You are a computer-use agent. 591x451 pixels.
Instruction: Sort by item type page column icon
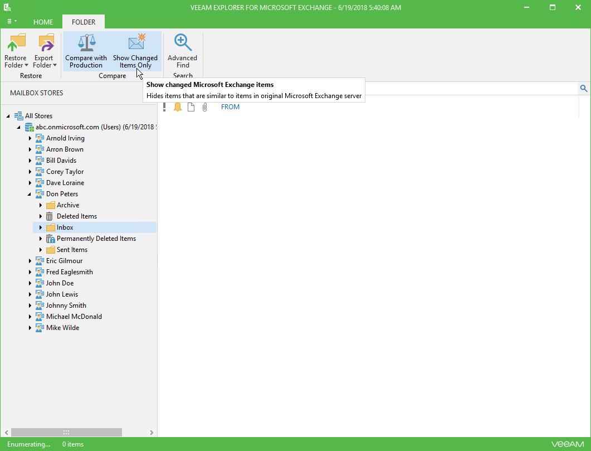tap(191, 107)
